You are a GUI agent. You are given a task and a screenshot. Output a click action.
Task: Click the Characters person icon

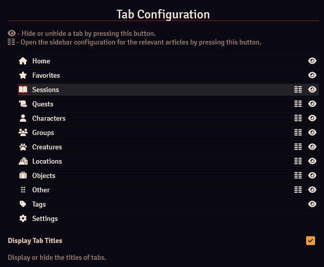click(23, 118)
